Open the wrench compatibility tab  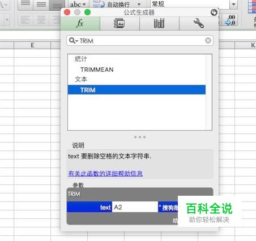click(199, 24)
